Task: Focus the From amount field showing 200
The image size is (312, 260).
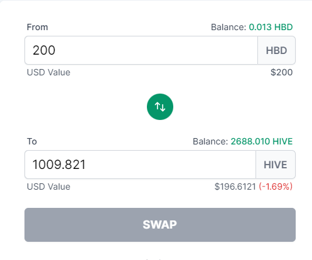Action: coord(141,50)
